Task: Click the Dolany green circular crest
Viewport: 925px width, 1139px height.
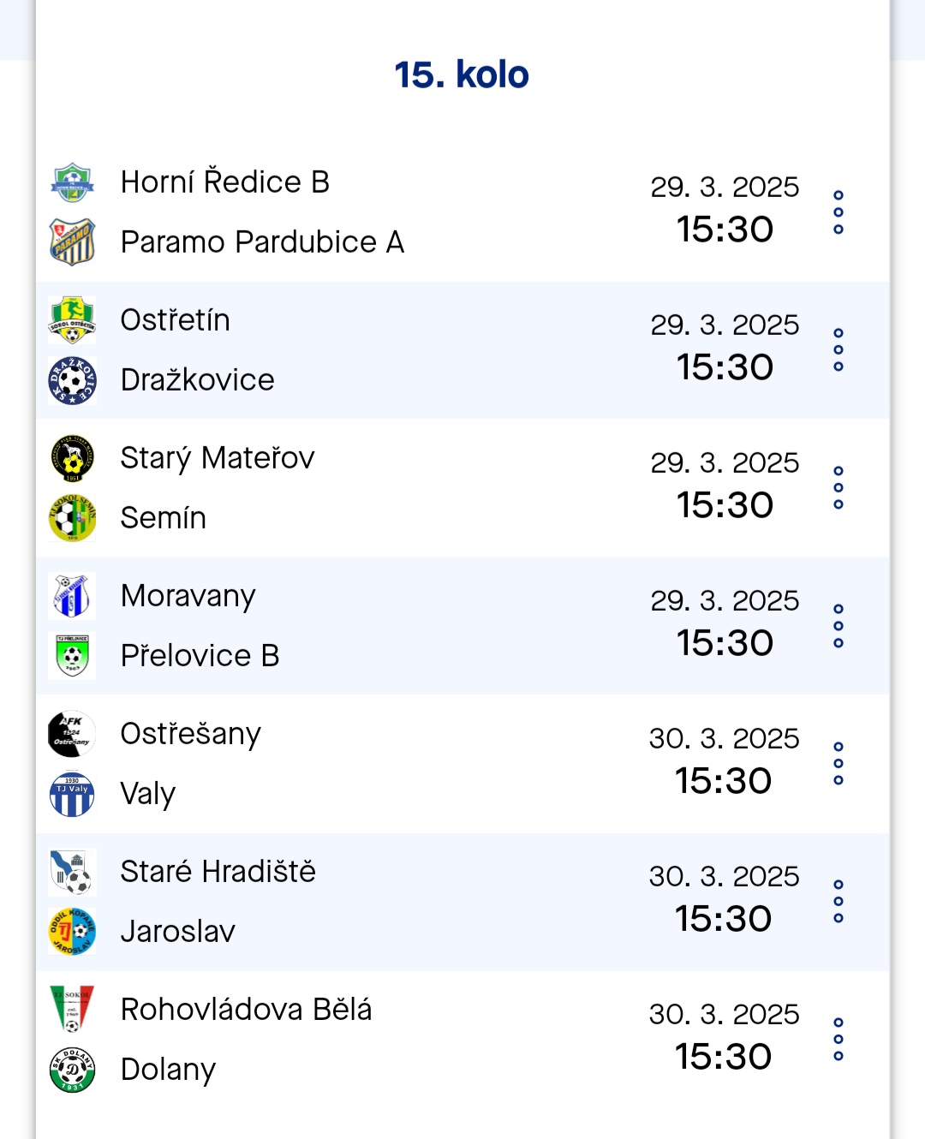Action: point(72,1070)
